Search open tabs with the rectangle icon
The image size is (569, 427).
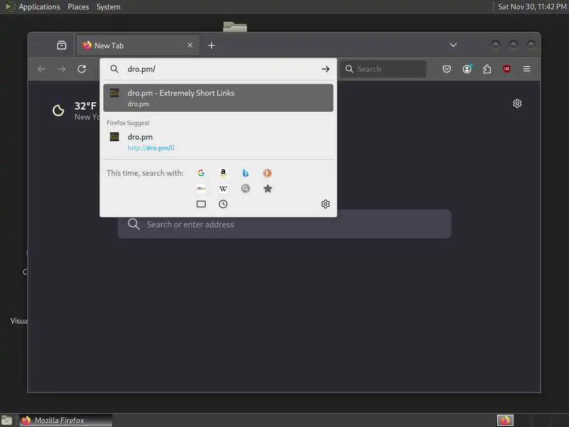click(x=201, y=204)
